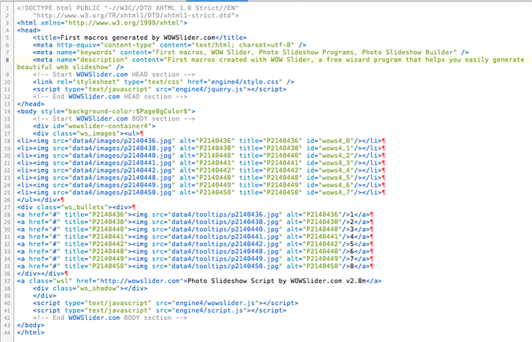Click the "</ul></div>" closing tags

click(39, 200)
